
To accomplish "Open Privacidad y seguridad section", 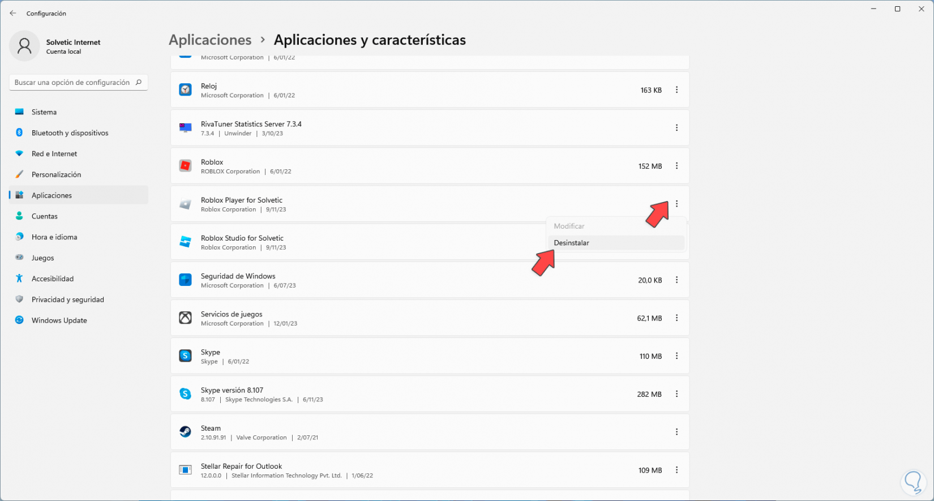I will 67,299.
